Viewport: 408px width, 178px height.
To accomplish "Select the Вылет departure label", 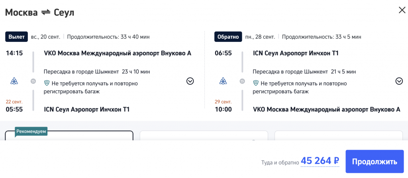I will (x=16, y=37).
